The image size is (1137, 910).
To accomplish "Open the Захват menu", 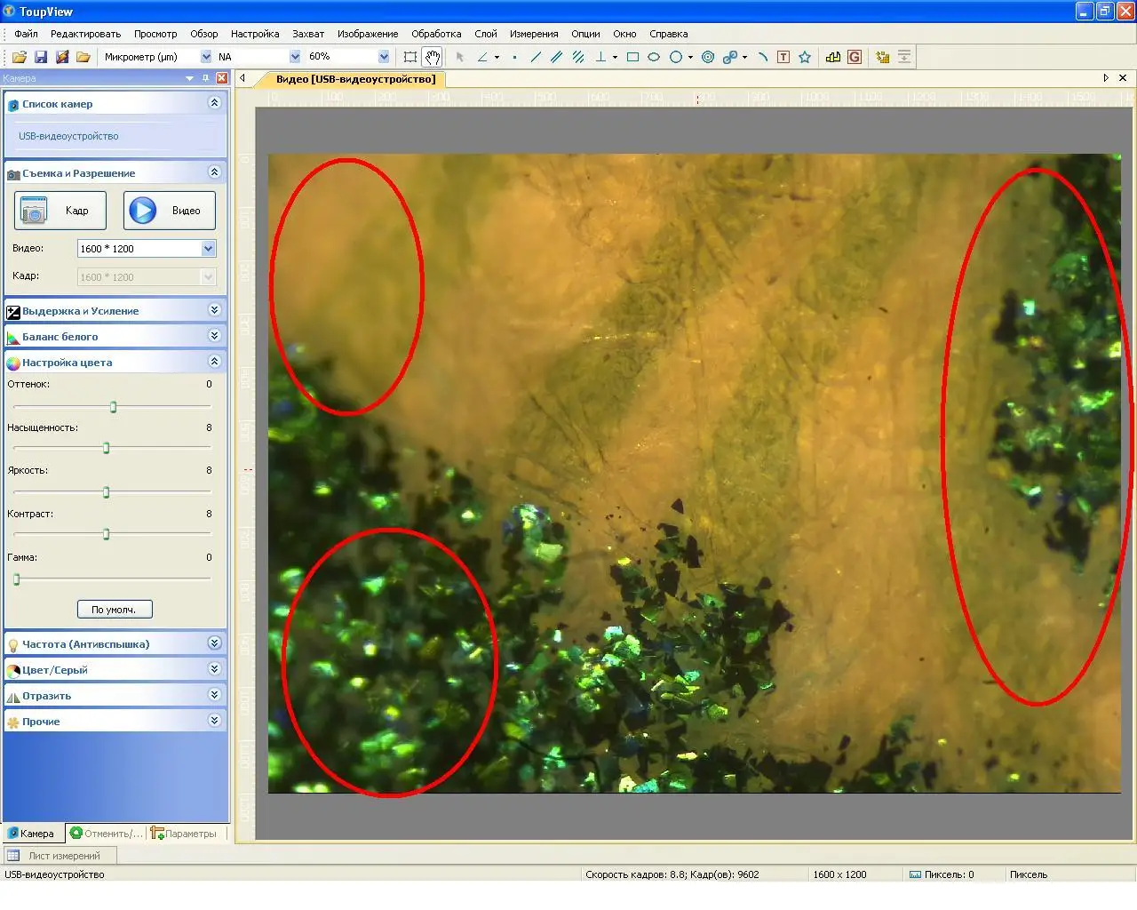I will [x=308, y=34].
